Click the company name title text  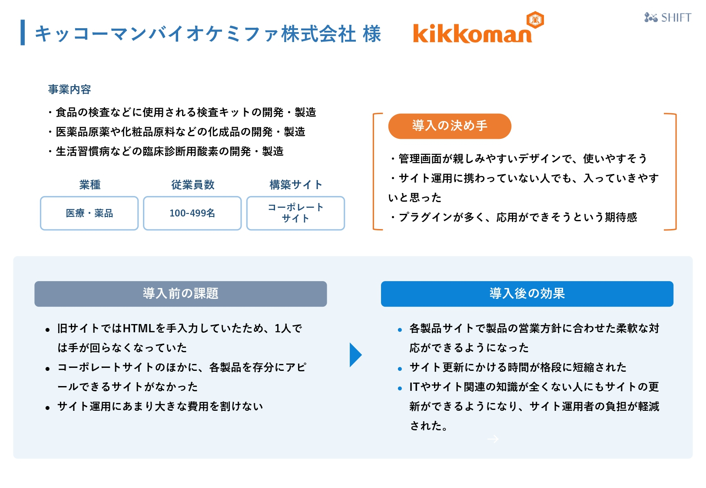(x=208, y=33)
